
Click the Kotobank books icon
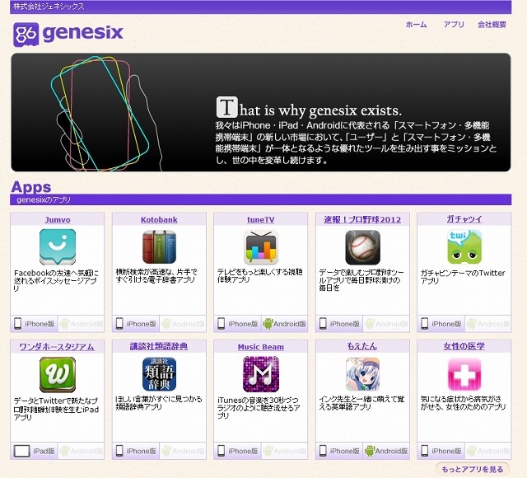pyautogui.click(x=159, y=247)
